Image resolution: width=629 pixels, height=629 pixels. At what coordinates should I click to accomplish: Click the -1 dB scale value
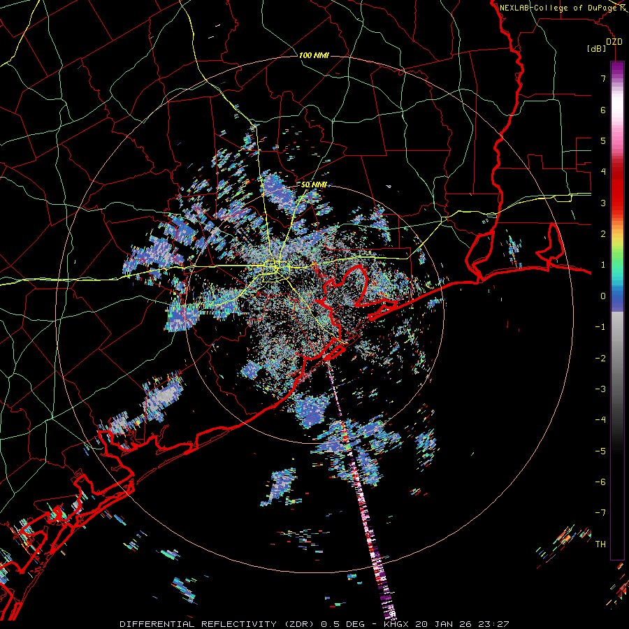pos(600,327)
